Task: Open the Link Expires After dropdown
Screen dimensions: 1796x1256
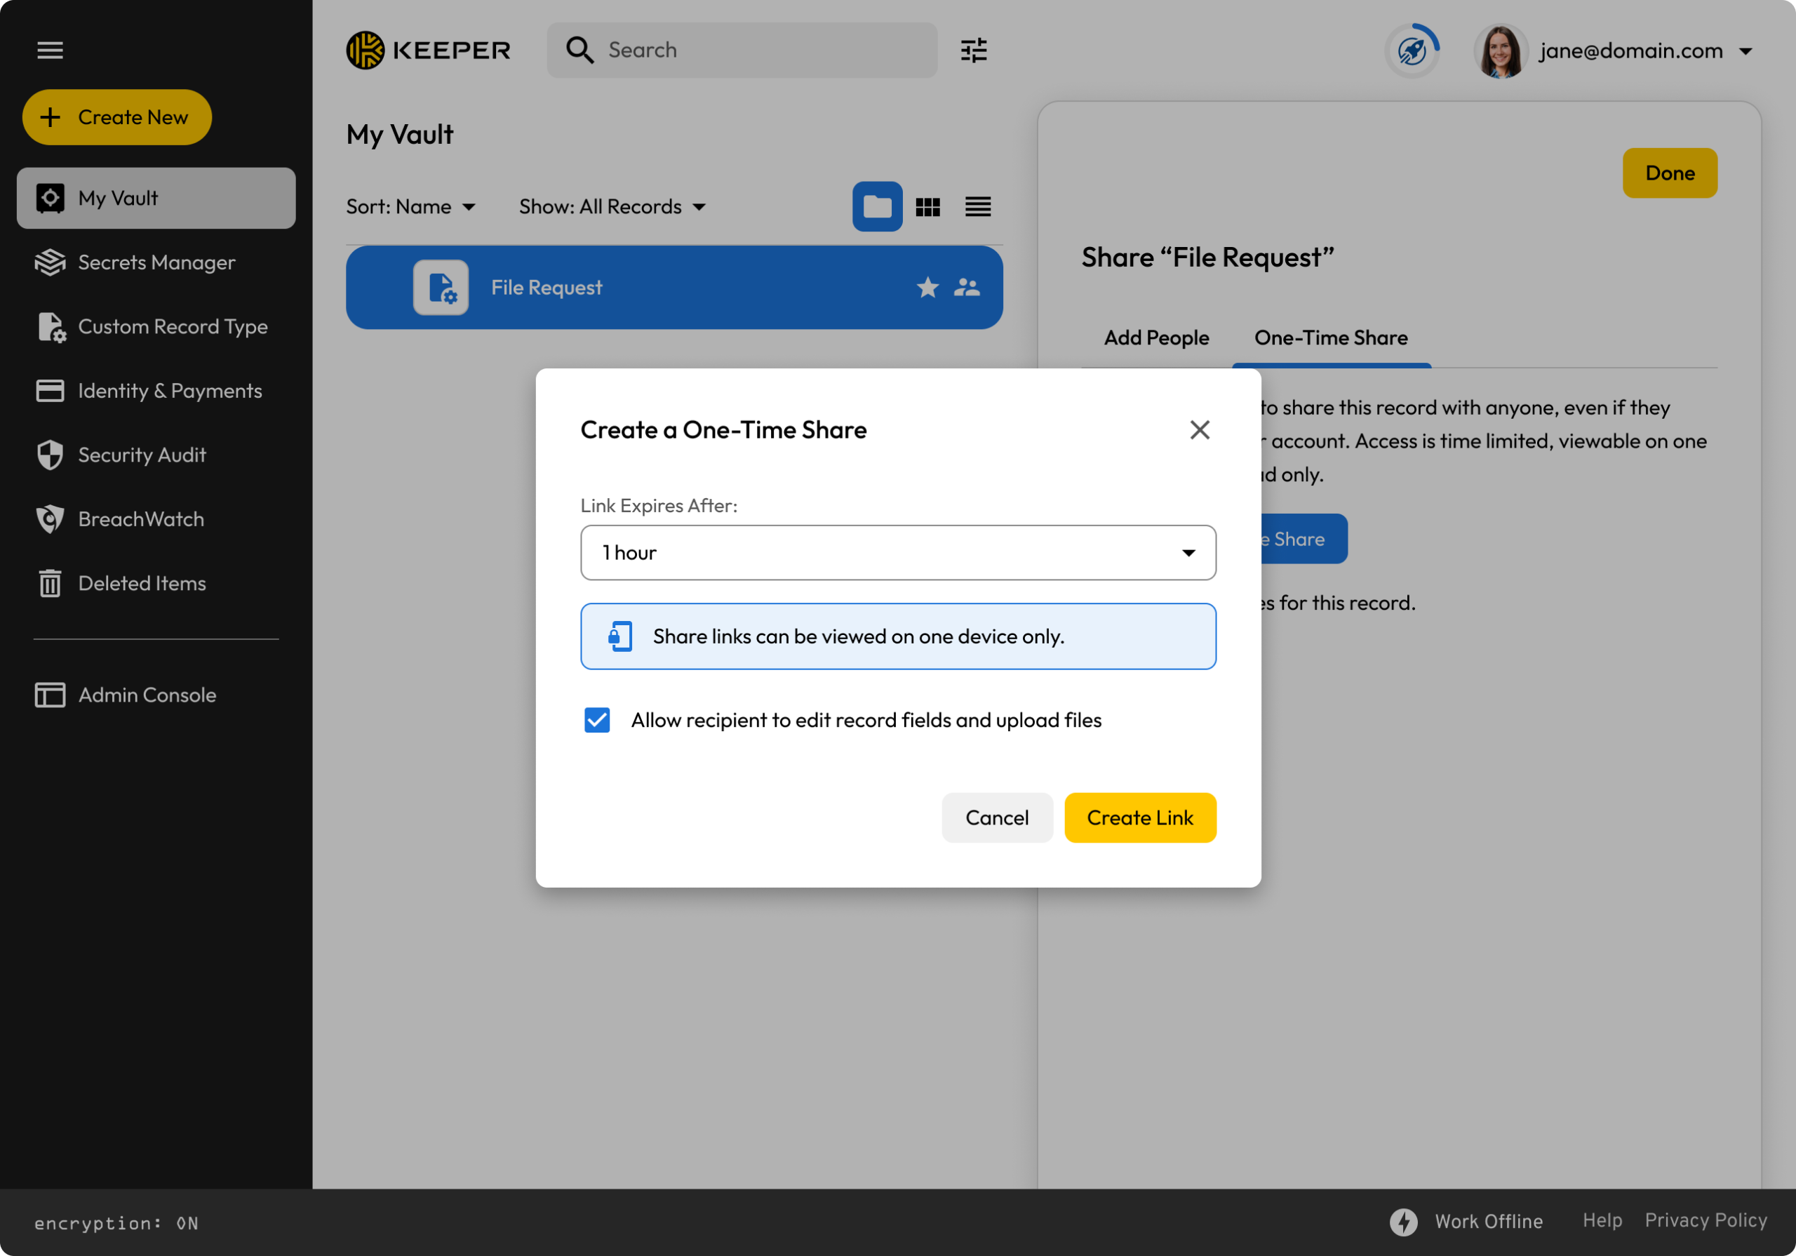Action: [897, 552]
